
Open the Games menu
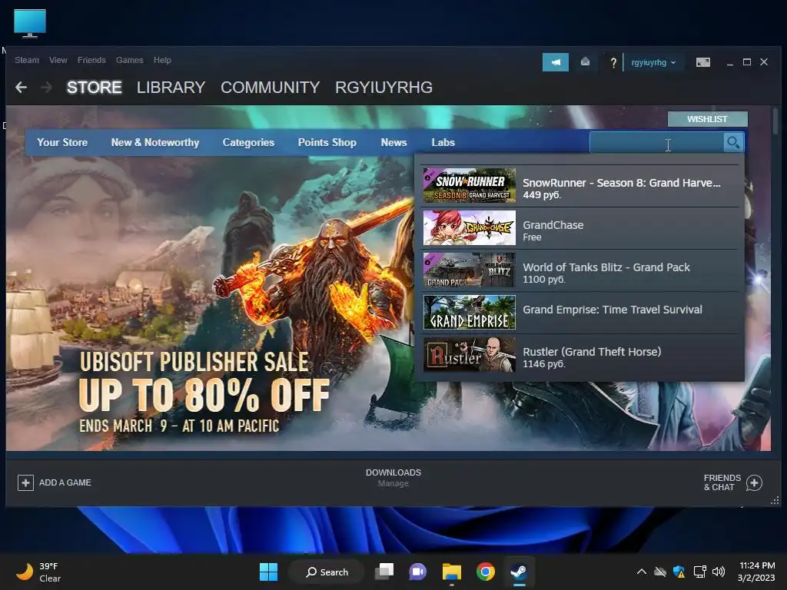(129, 60)
